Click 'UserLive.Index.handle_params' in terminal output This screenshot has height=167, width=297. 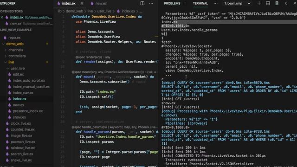189,30
